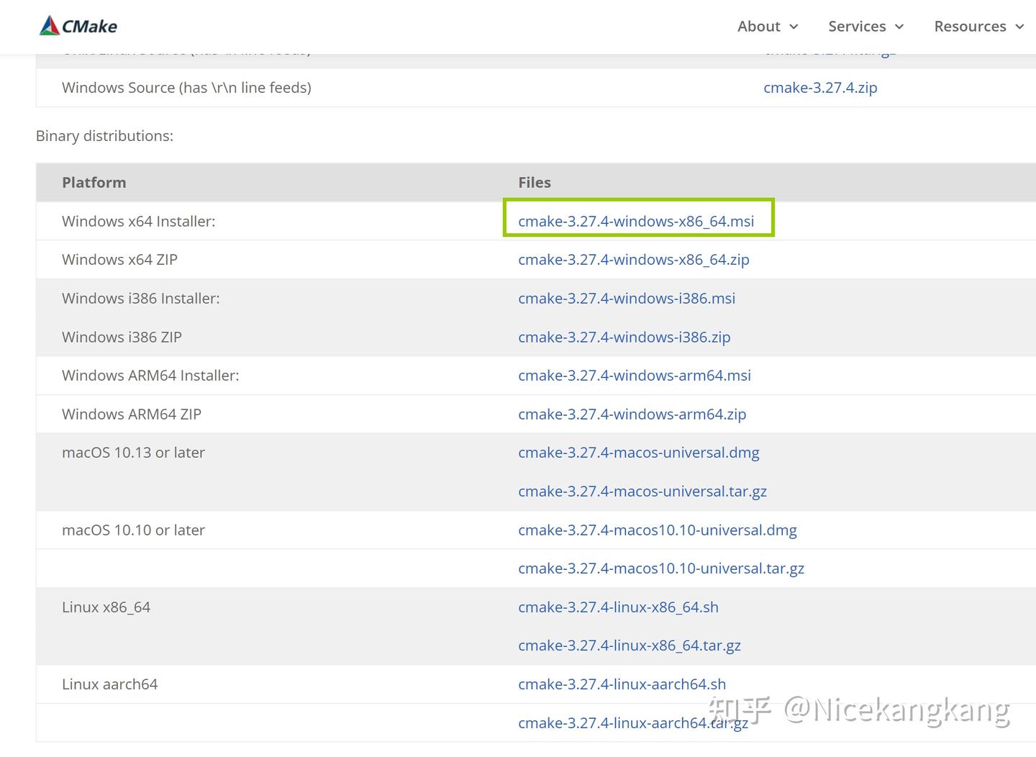This screenshot has height=757, width=1036.
Task: Download cmake-3.27.4-windows-i386.zip
Action: [x=624, y=337]
